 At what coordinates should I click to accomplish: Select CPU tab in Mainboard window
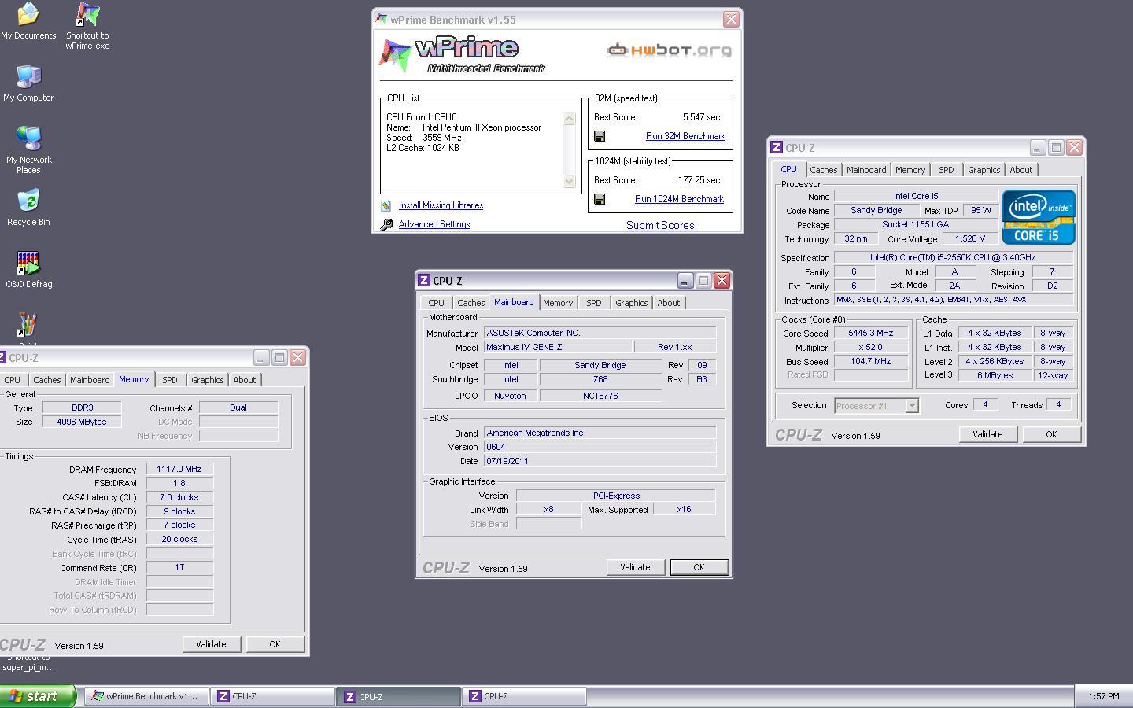(x=436, y=303)
